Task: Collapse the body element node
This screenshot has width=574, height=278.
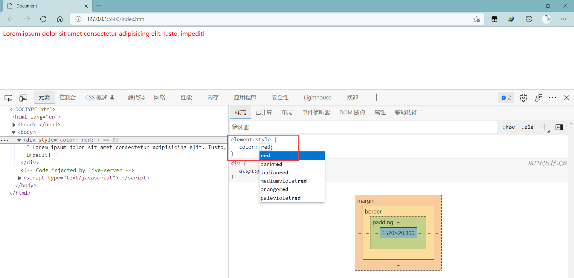Action: point(14,132)
